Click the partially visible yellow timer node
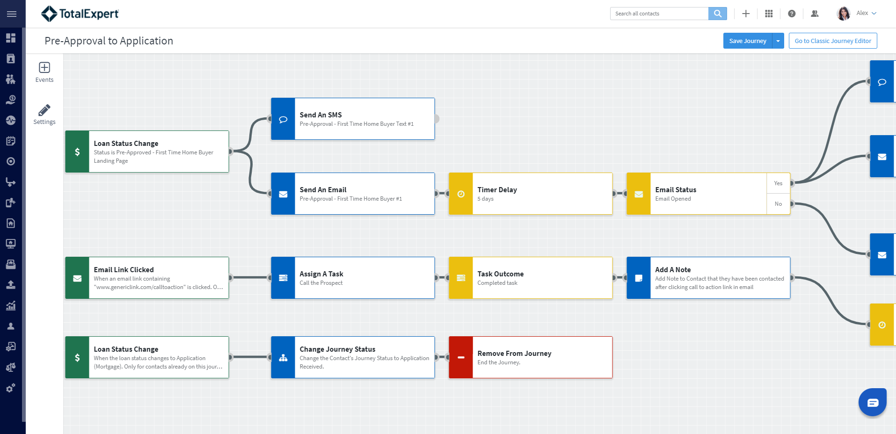This screenshot has height=434, width=896. (x=882, y=325)
